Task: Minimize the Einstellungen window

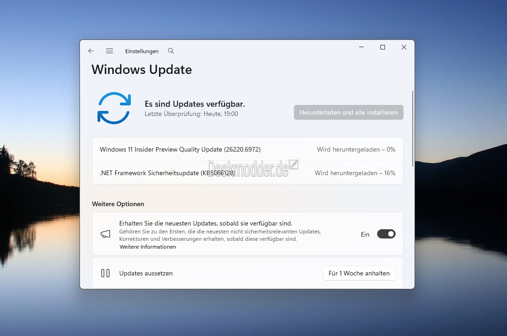Action: point(361,47)
